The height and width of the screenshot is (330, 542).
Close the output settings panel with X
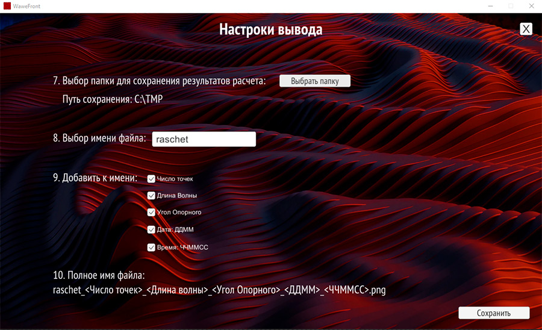tap(526, 29)
